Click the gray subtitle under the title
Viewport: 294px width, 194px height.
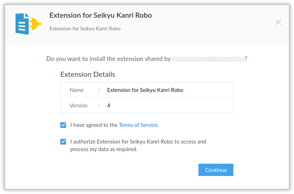point(85,28)
